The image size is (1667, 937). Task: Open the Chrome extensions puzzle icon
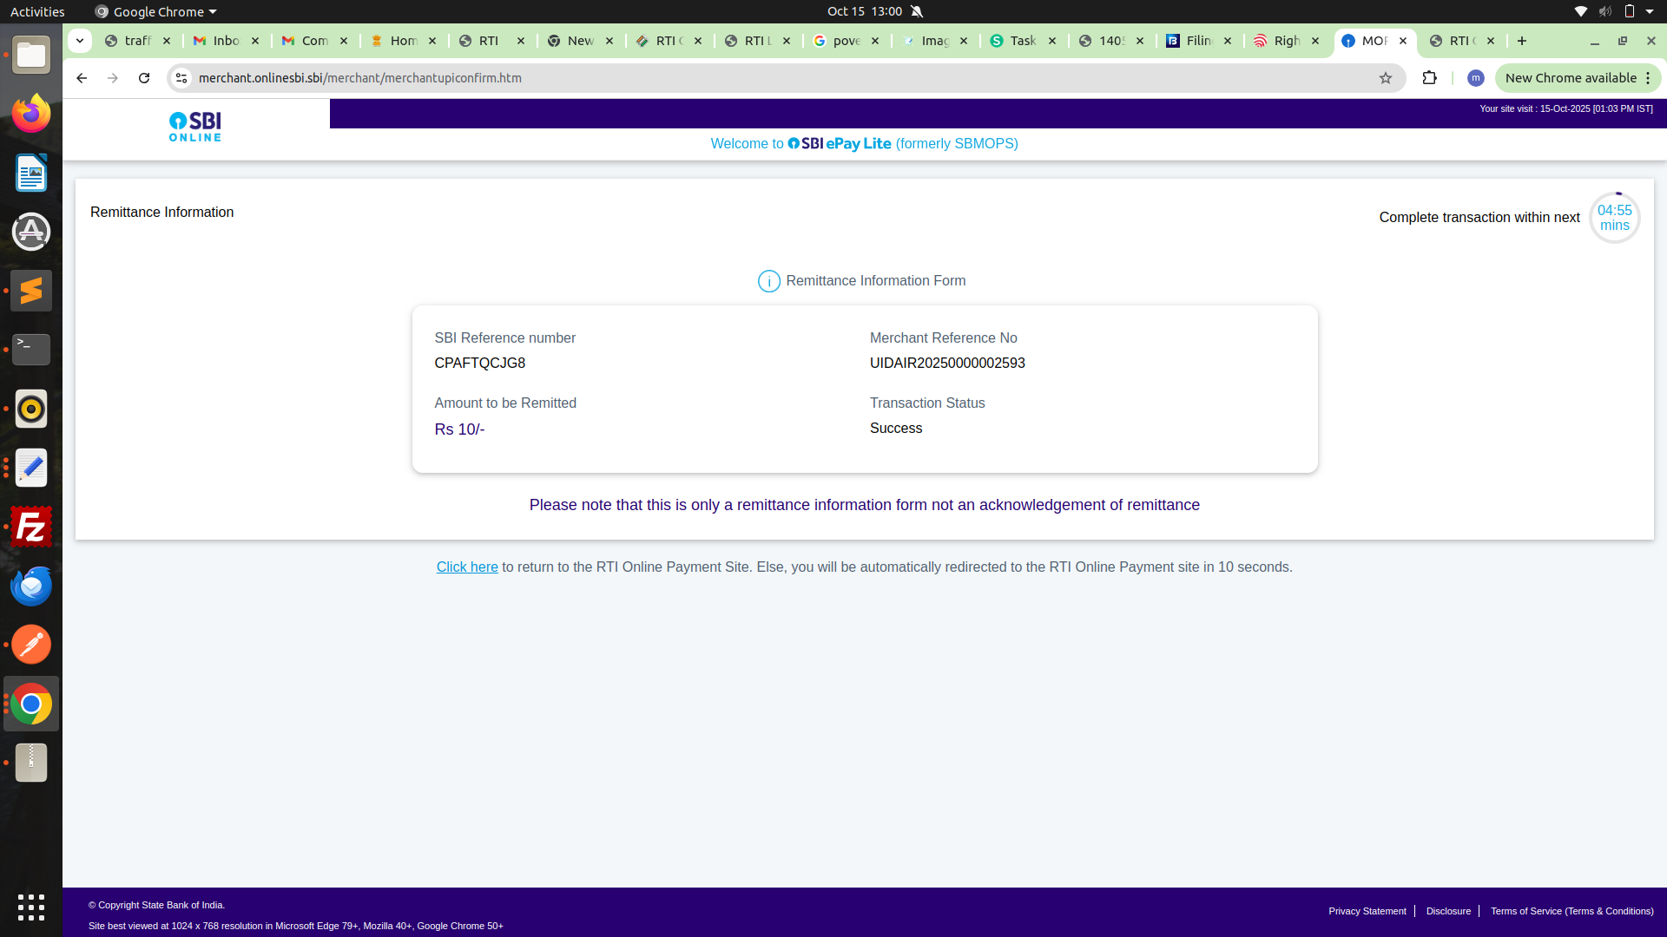tap(1429, 78)
